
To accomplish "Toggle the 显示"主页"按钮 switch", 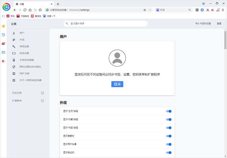I will click(x=169, y=111).
